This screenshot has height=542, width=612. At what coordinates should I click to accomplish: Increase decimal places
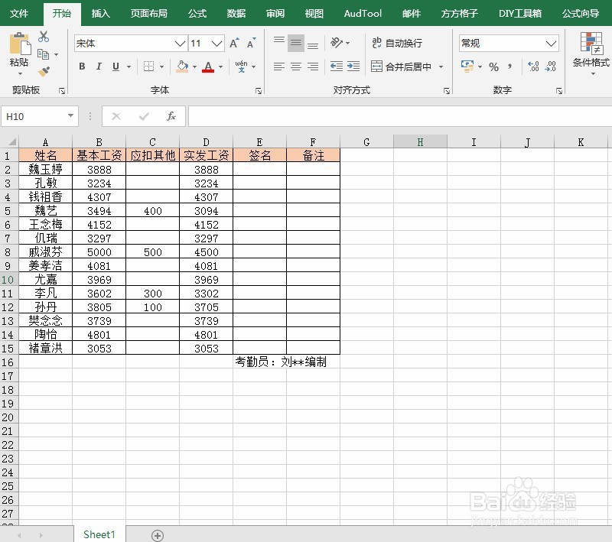point(533,67)
